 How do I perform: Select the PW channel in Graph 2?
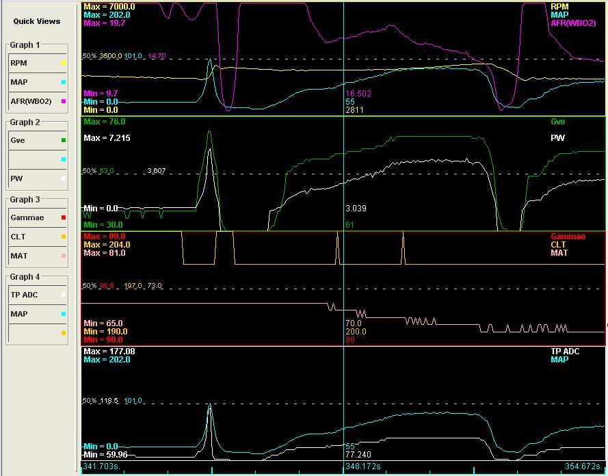pos(33,178)
